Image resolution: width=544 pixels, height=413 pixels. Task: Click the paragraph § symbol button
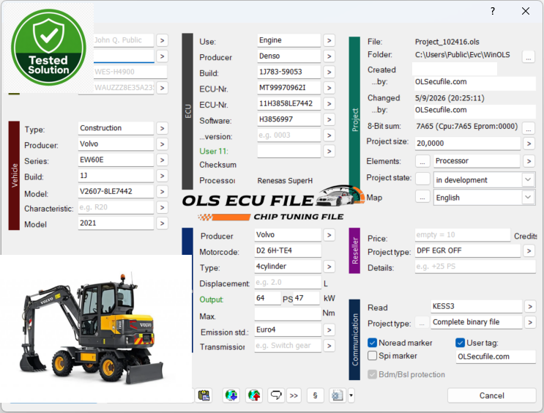[x=315, y=395]
